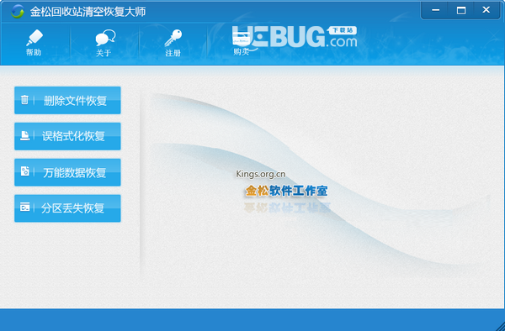505x331 pixels.
Task: Select 分区丢失恢复 lost partition recovery
Action: click(x=67, y=208)
